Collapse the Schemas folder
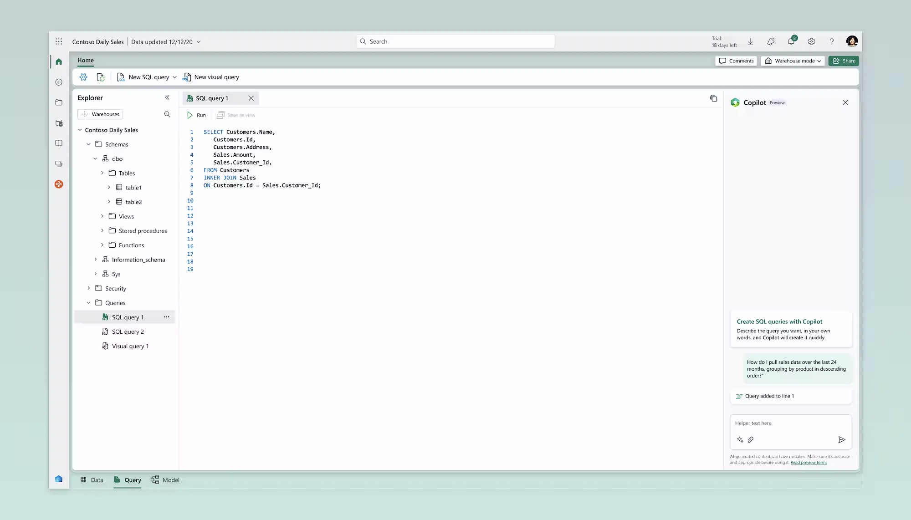 [88, 144]
